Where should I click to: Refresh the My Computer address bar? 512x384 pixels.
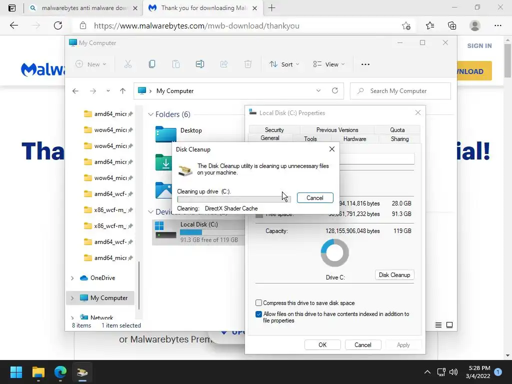(x=334, y=91)
